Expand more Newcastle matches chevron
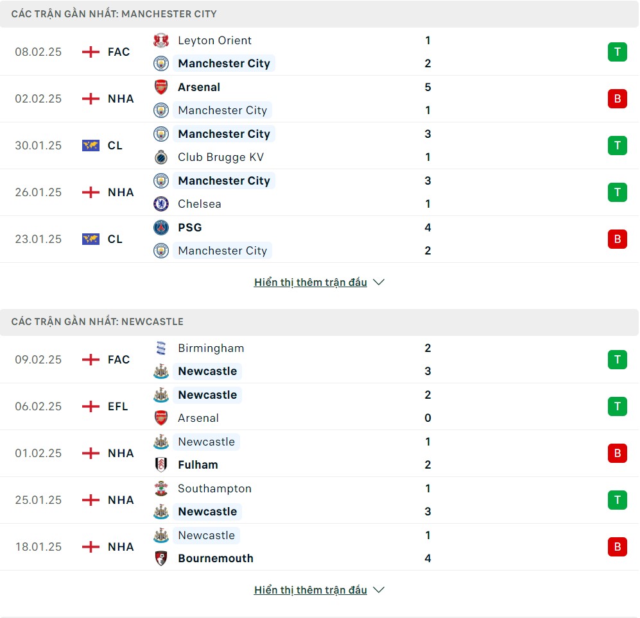The height and width of the screenshot is (618, 640). click(x=379, y=590)
